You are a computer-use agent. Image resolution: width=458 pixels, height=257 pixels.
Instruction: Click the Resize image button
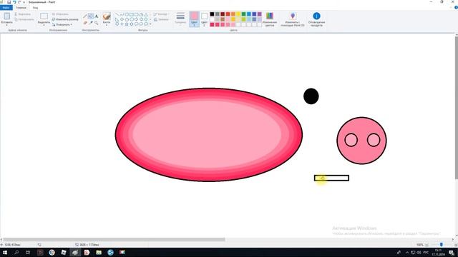(65, 19)
